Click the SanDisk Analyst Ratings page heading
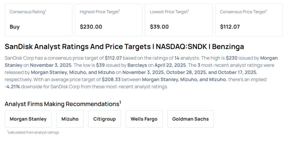Image resolution: width=284 pixels, height=145 pixels. pyautogui.click(x=124, y=47)
